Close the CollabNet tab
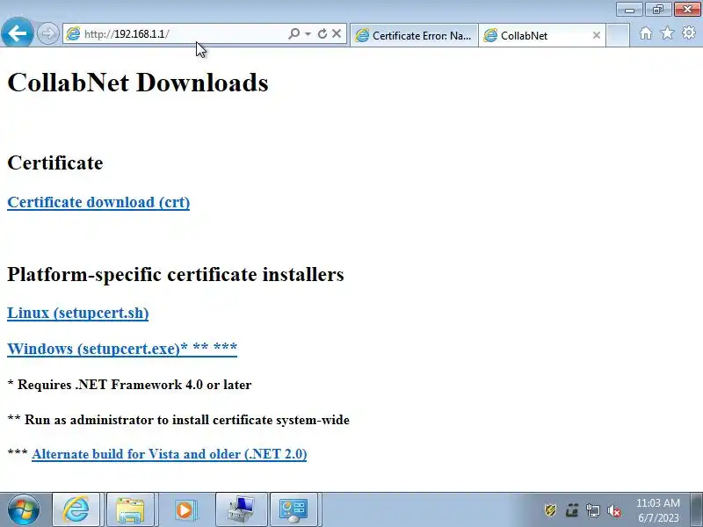 point(597,35)
